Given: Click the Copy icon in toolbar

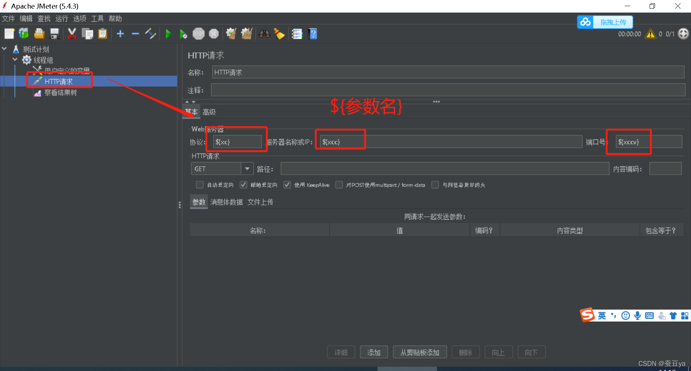Looking at the screenshot, I should coord(87,34).
